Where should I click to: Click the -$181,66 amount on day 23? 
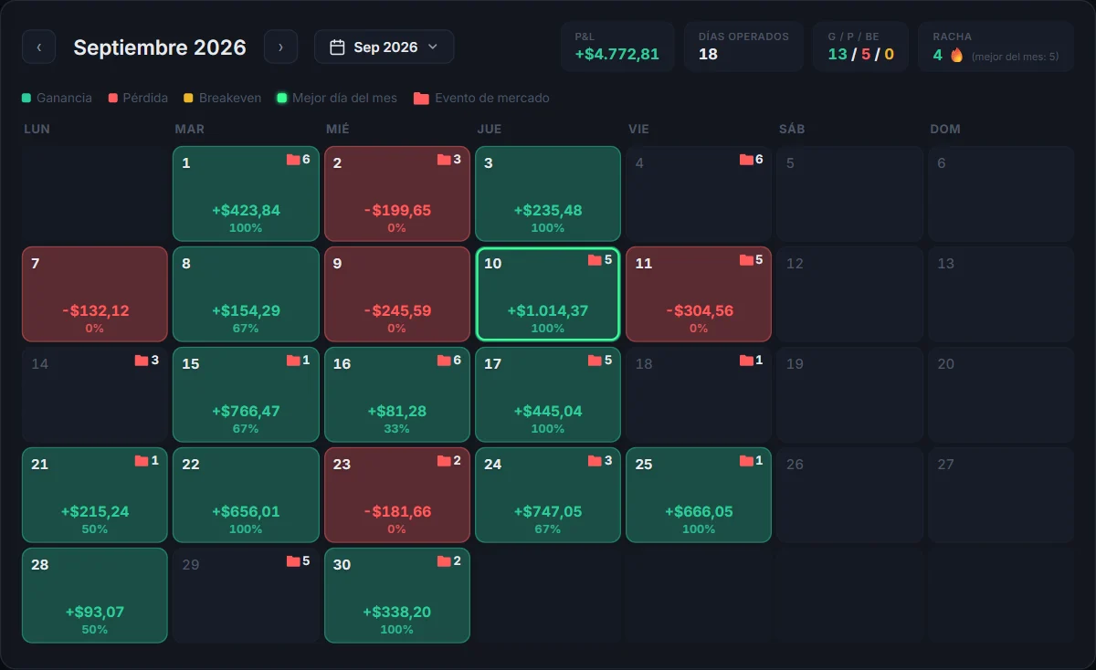coord(397,512)
